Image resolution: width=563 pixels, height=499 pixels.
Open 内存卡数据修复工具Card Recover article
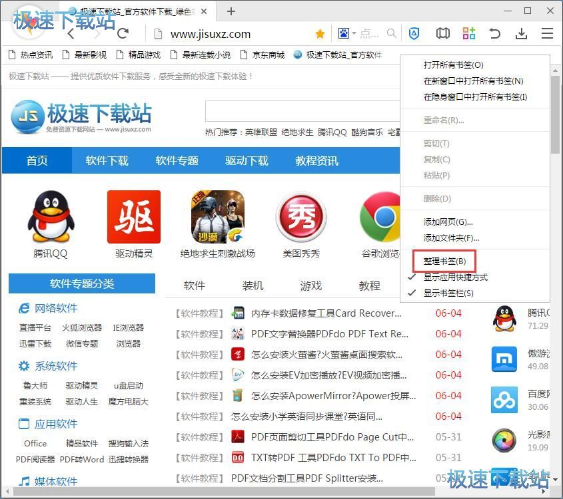pos(326,313)
